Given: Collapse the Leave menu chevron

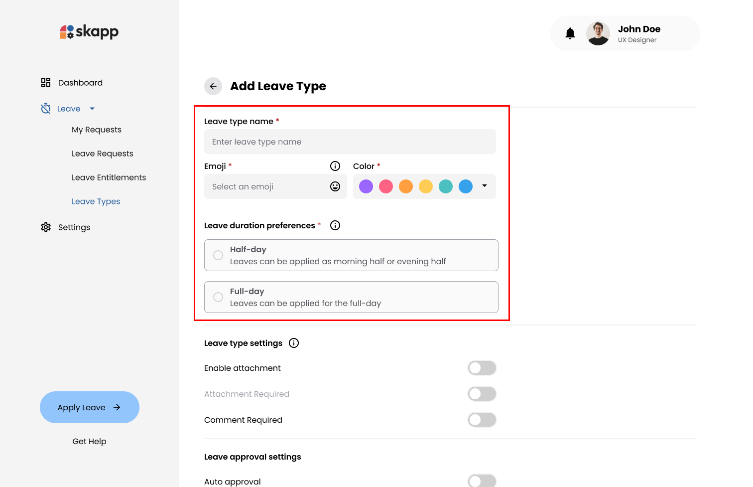Looking at the screenshot, I should pyautogui.click(x=92, y=108).
